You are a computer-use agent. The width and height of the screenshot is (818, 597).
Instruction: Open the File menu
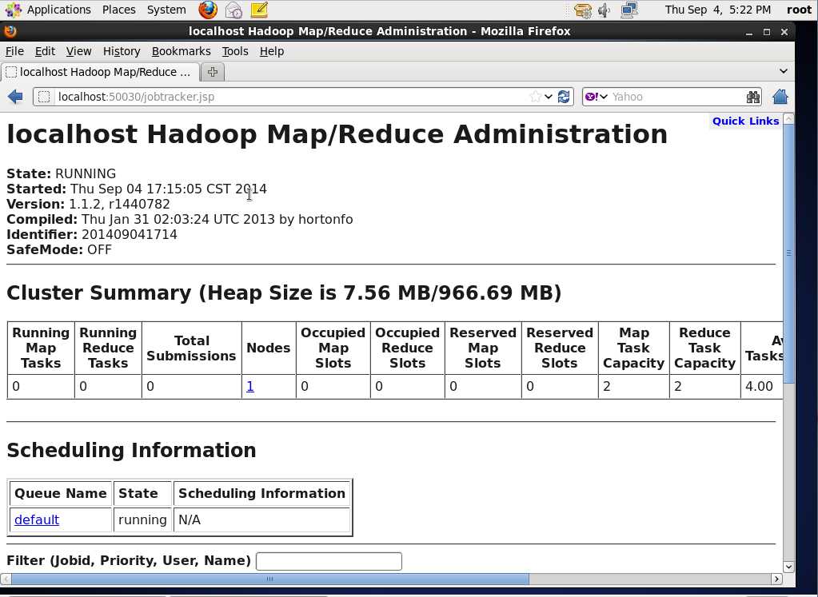coord(14,51)
